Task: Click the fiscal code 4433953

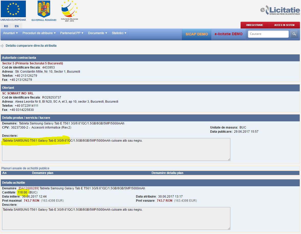Action: tap(48, 67)
